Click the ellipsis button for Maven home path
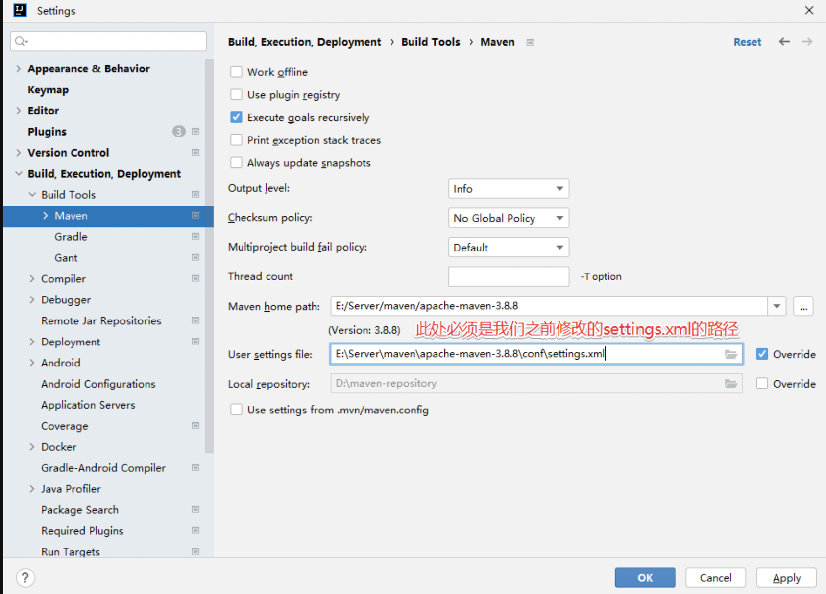The height and width of the screenshot is (594, 826). [x=803, y=306]
